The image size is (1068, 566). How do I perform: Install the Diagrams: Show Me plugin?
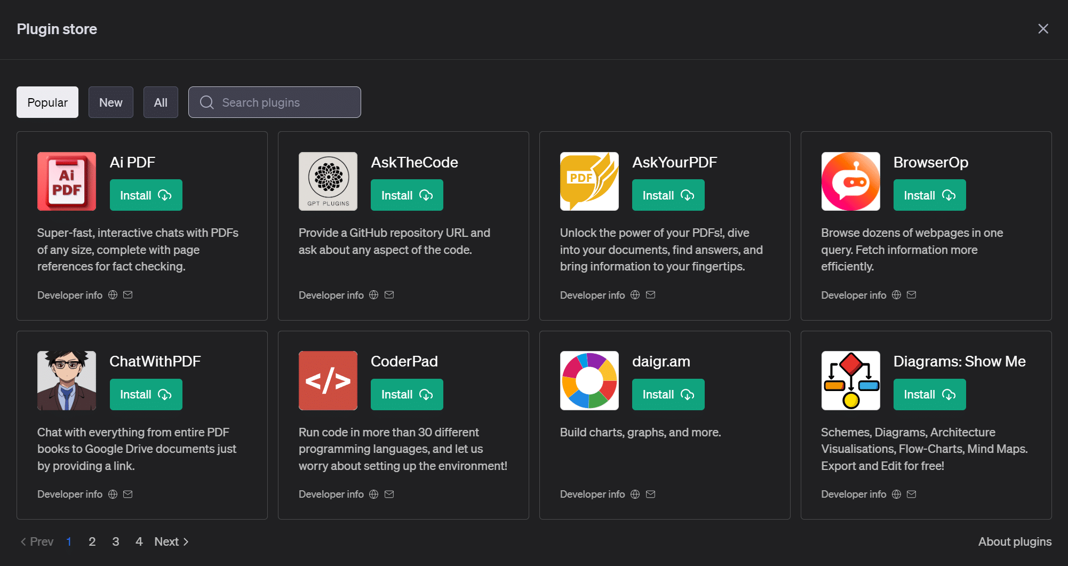tap(929, 395)
